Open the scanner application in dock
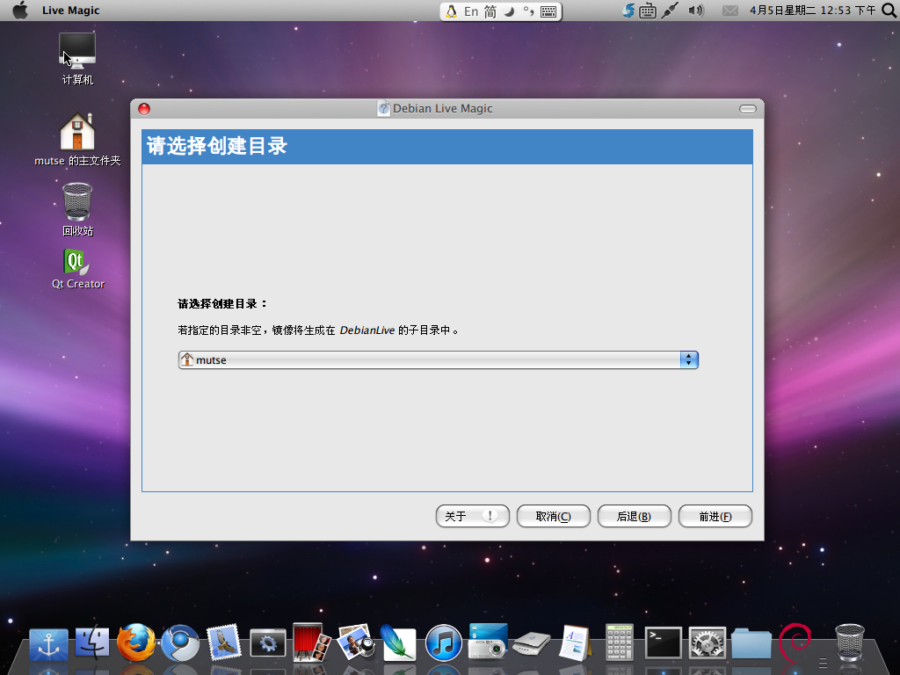This screenshot has width=900, height=675. click(x=532, y=644)
